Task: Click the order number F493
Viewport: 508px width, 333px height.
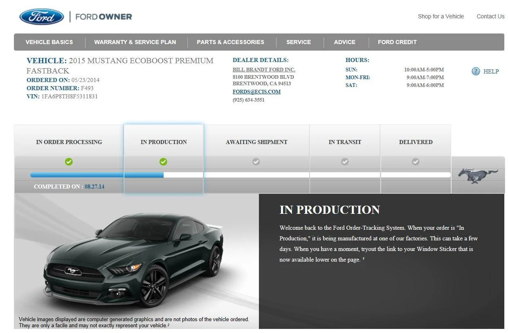Action: click(x=87, y=88)
